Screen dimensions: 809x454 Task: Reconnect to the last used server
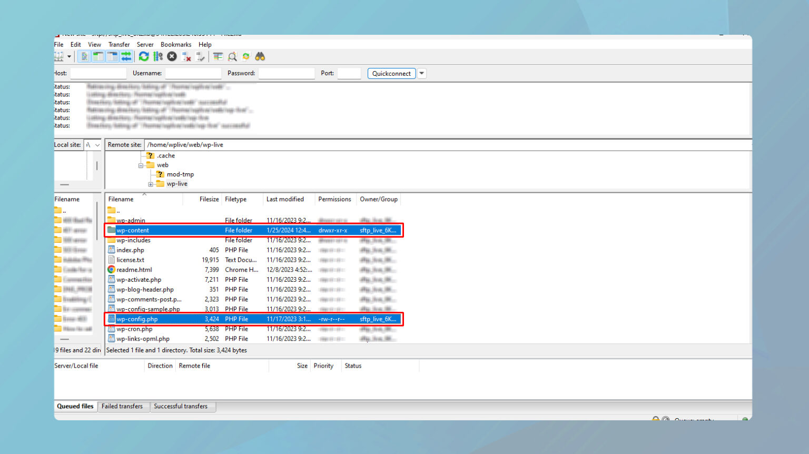coord(200,56)
